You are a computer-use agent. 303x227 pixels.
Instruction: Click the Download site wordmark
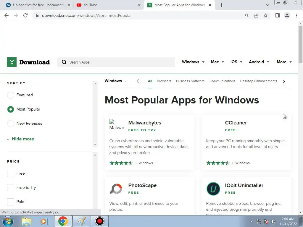[x=35, y=62]
